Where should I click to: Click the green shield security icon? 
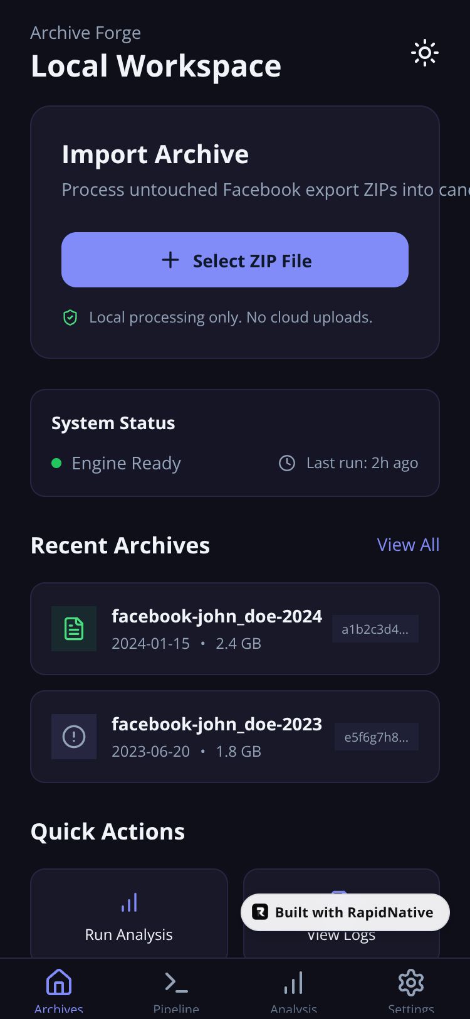coord(70,318)
